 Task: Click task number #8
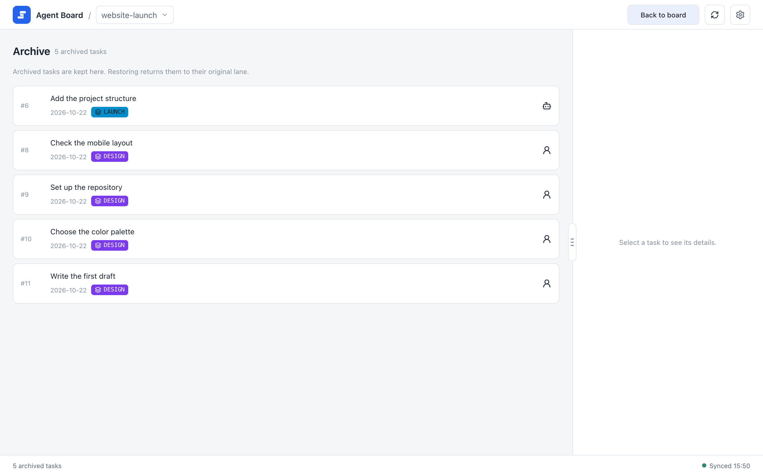coord(25,150)
